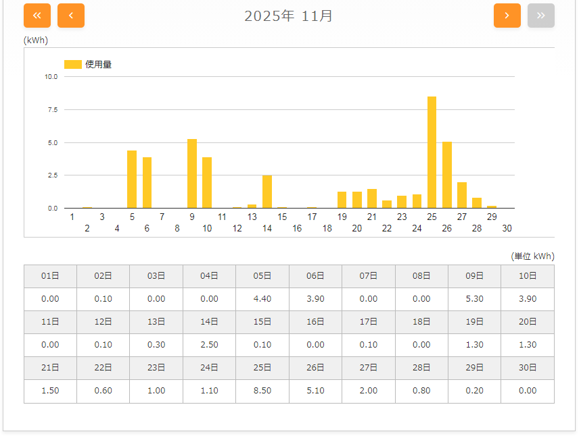This screenshot has height=438, width=579.
Task: Click the yellow 使用量 legend color box
Action: pos(72,64)
